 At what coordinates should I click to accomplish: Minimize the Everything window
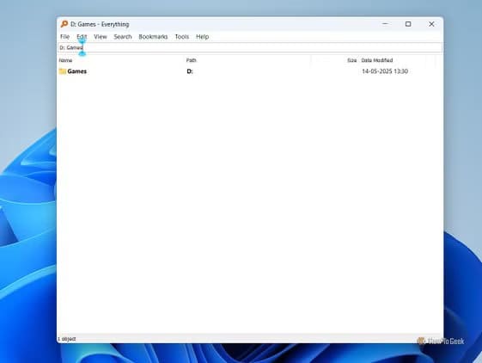click(x=385, y=24)
